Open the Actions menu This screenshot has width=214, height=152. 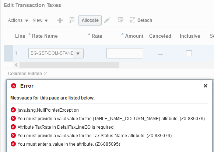(x=18, y=20)
